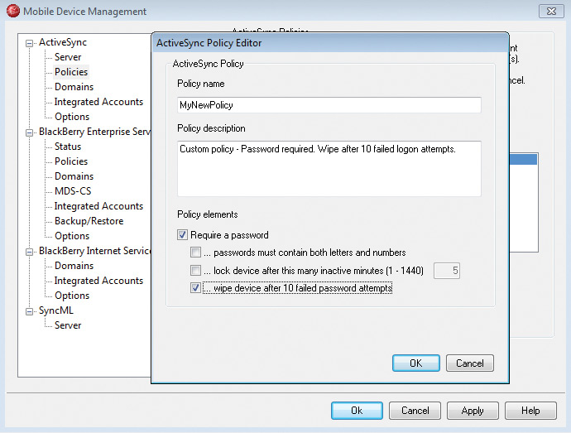Image resolution: width=571 pixels, height=433 pixels.
Task: Click the ActiveSync Policy Editor title bar
Action: (x=330, y=43)
